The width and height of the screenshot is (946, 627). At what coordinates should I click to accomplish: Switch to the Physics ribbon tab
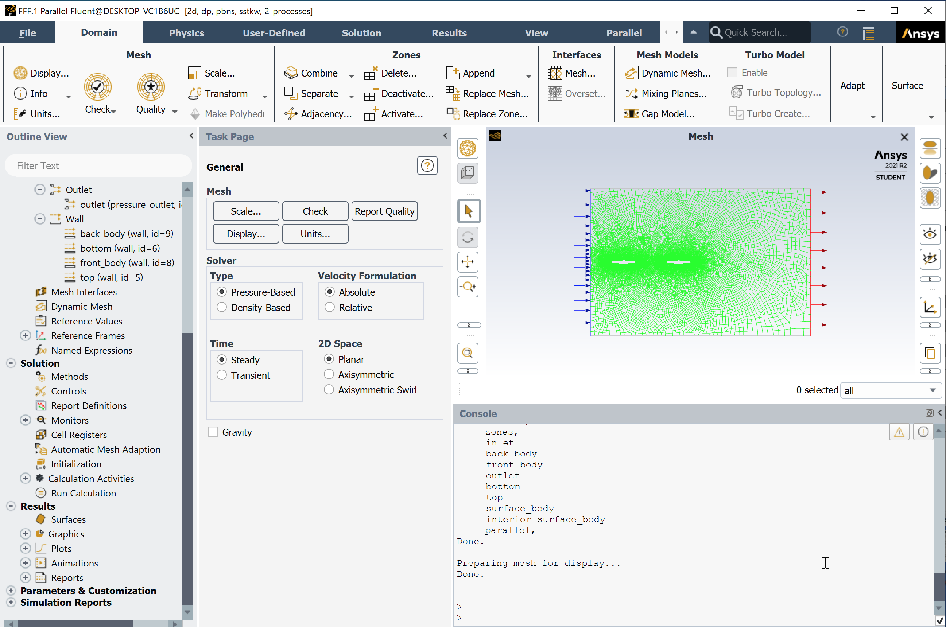(186, 33)
